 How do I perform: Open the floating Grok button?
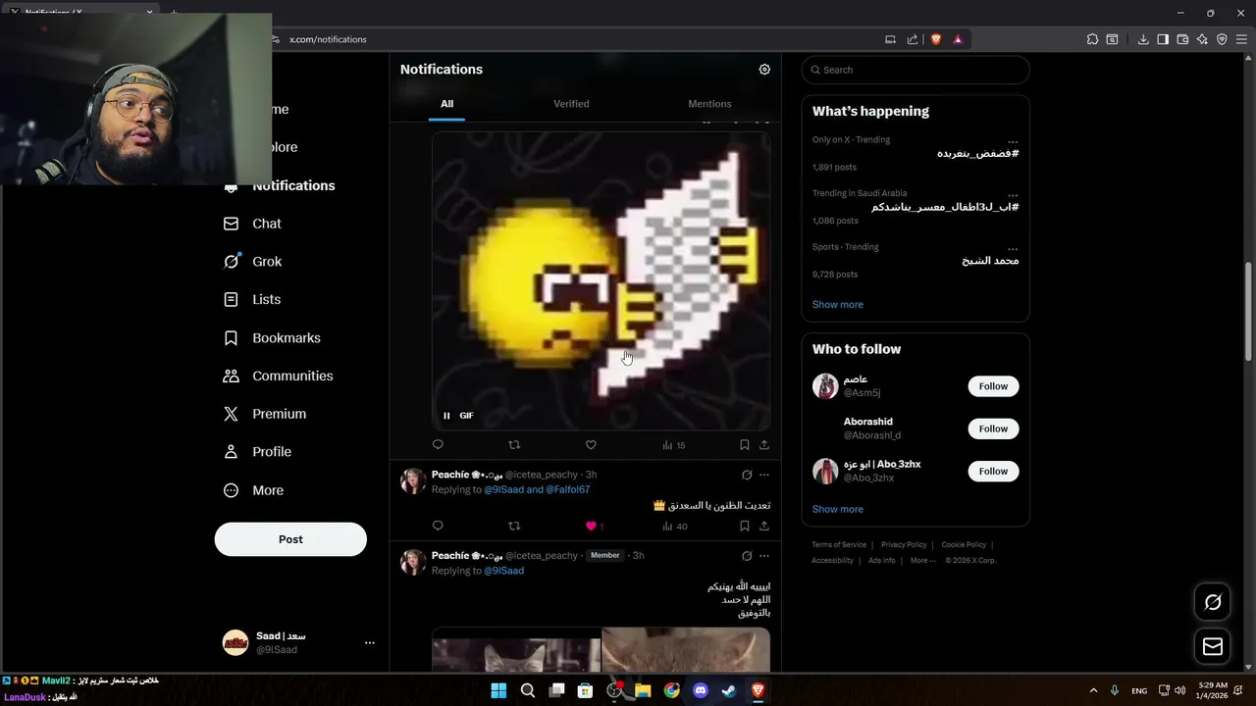[1213, 602]
